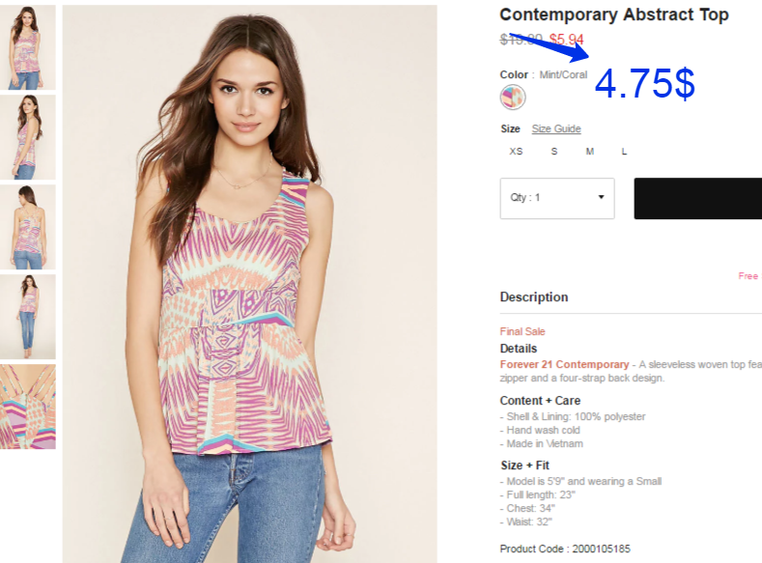View the full-length outfit thumbnail
The image size is (762, 563).
(28, 317)
